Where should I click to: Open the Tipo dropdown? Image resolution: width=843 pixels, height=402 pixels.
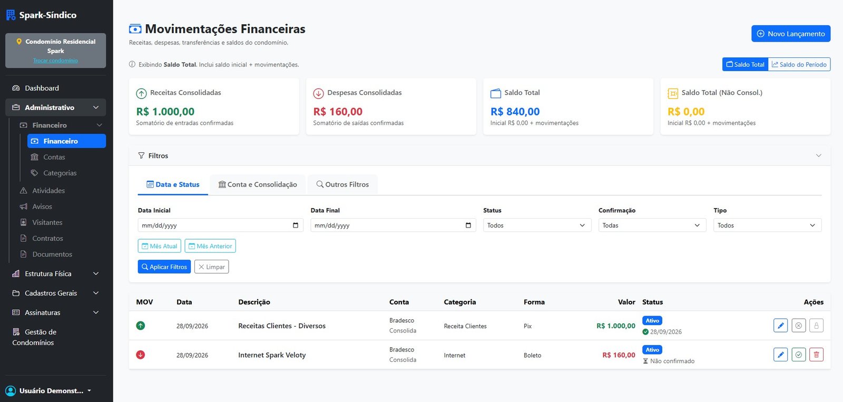coord(768,225)
